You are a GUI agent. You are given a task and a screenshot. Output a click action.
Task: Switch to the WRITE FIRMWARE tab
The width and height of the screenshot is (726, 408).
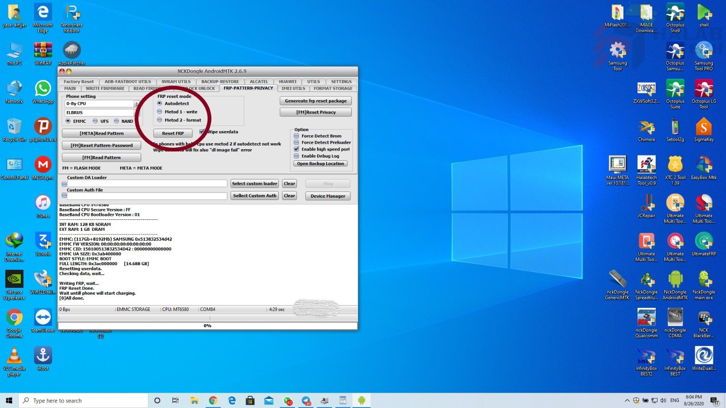(105, 88)
